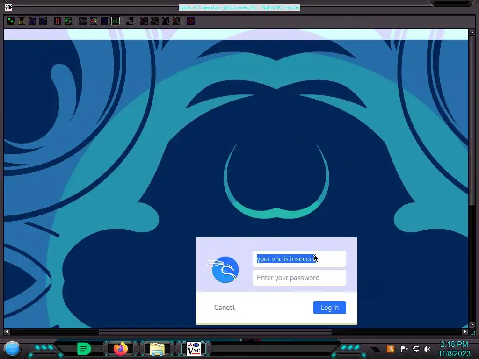Screen dimensions: 479x359
Task: Click the Cancel button in login dialog
Action: point(225,308)
